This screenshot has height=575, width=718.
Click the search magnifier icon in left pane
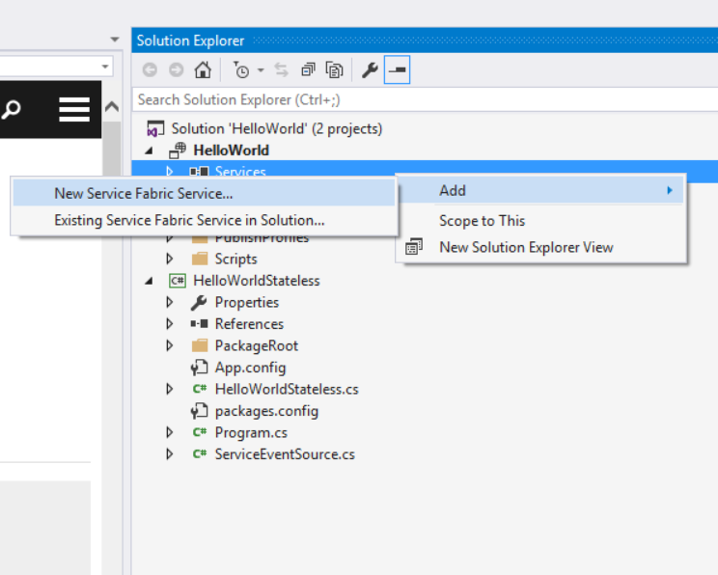click(11, 109)
